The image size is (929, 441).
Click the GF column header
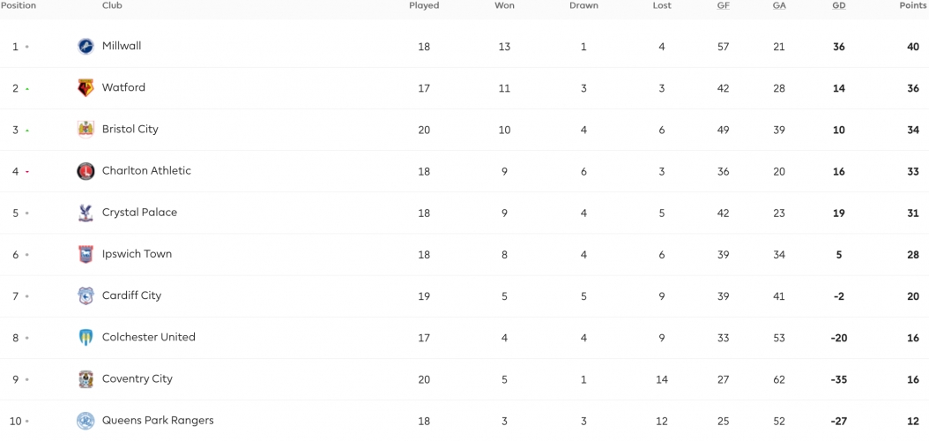coord(723,5)
